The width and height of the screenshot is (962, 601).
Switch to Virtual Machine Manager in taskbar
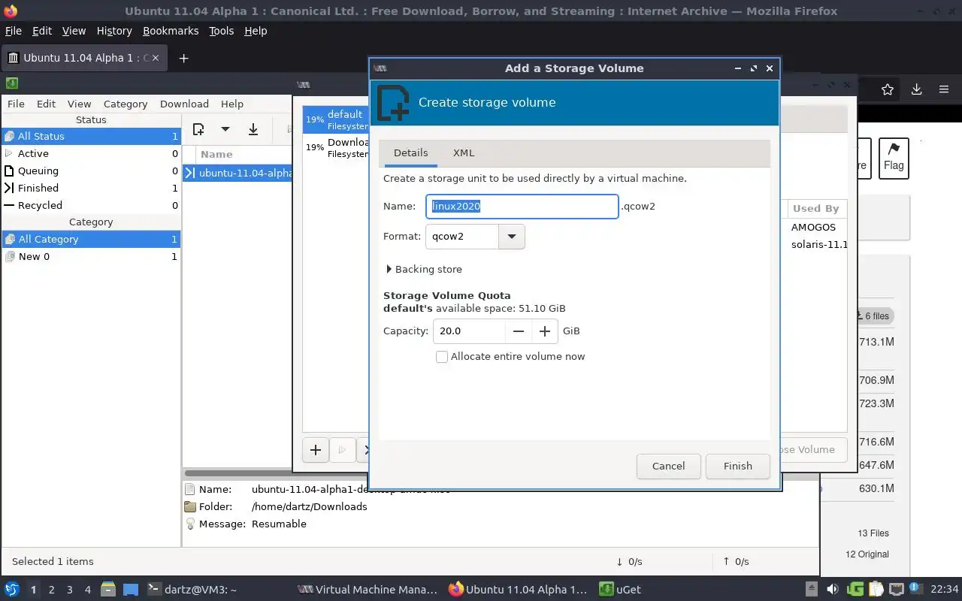pos(368,590)
